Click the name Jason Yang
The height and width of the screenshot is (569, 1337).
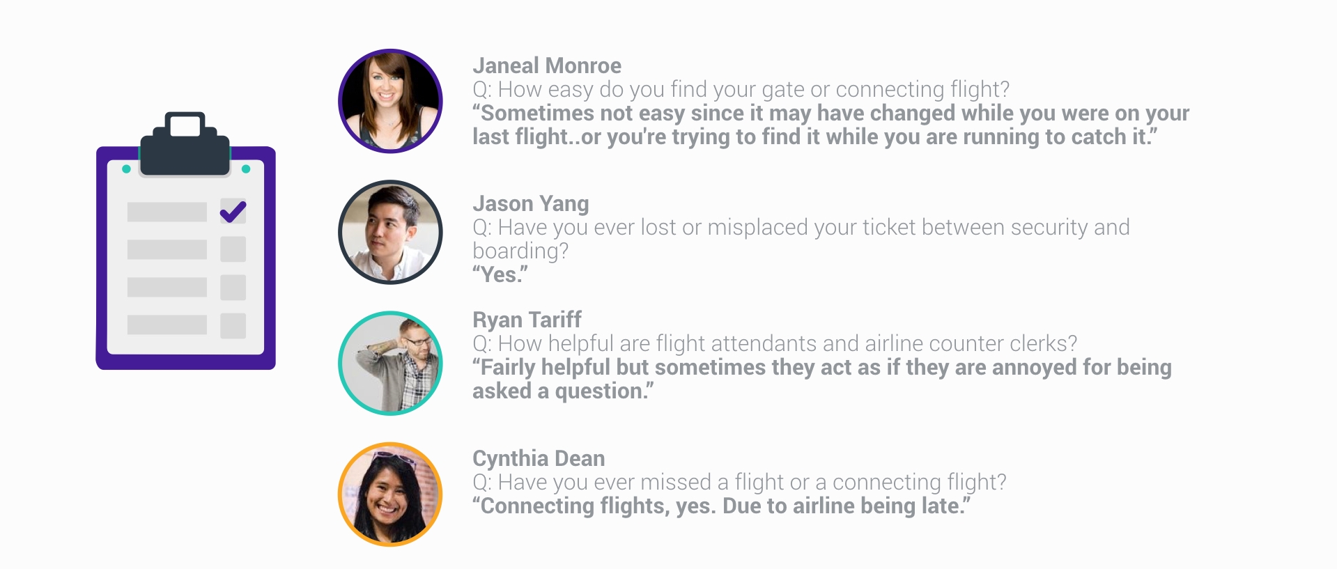tap(531, 203)
